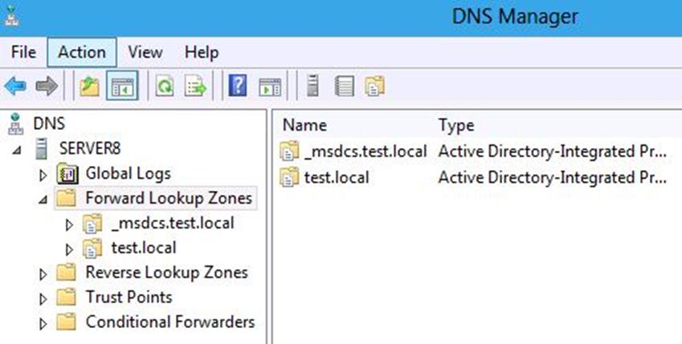The width and height of the screenshot is (682, 344).
Task: Expand the Global Logs node
Action: click(43, 176)
